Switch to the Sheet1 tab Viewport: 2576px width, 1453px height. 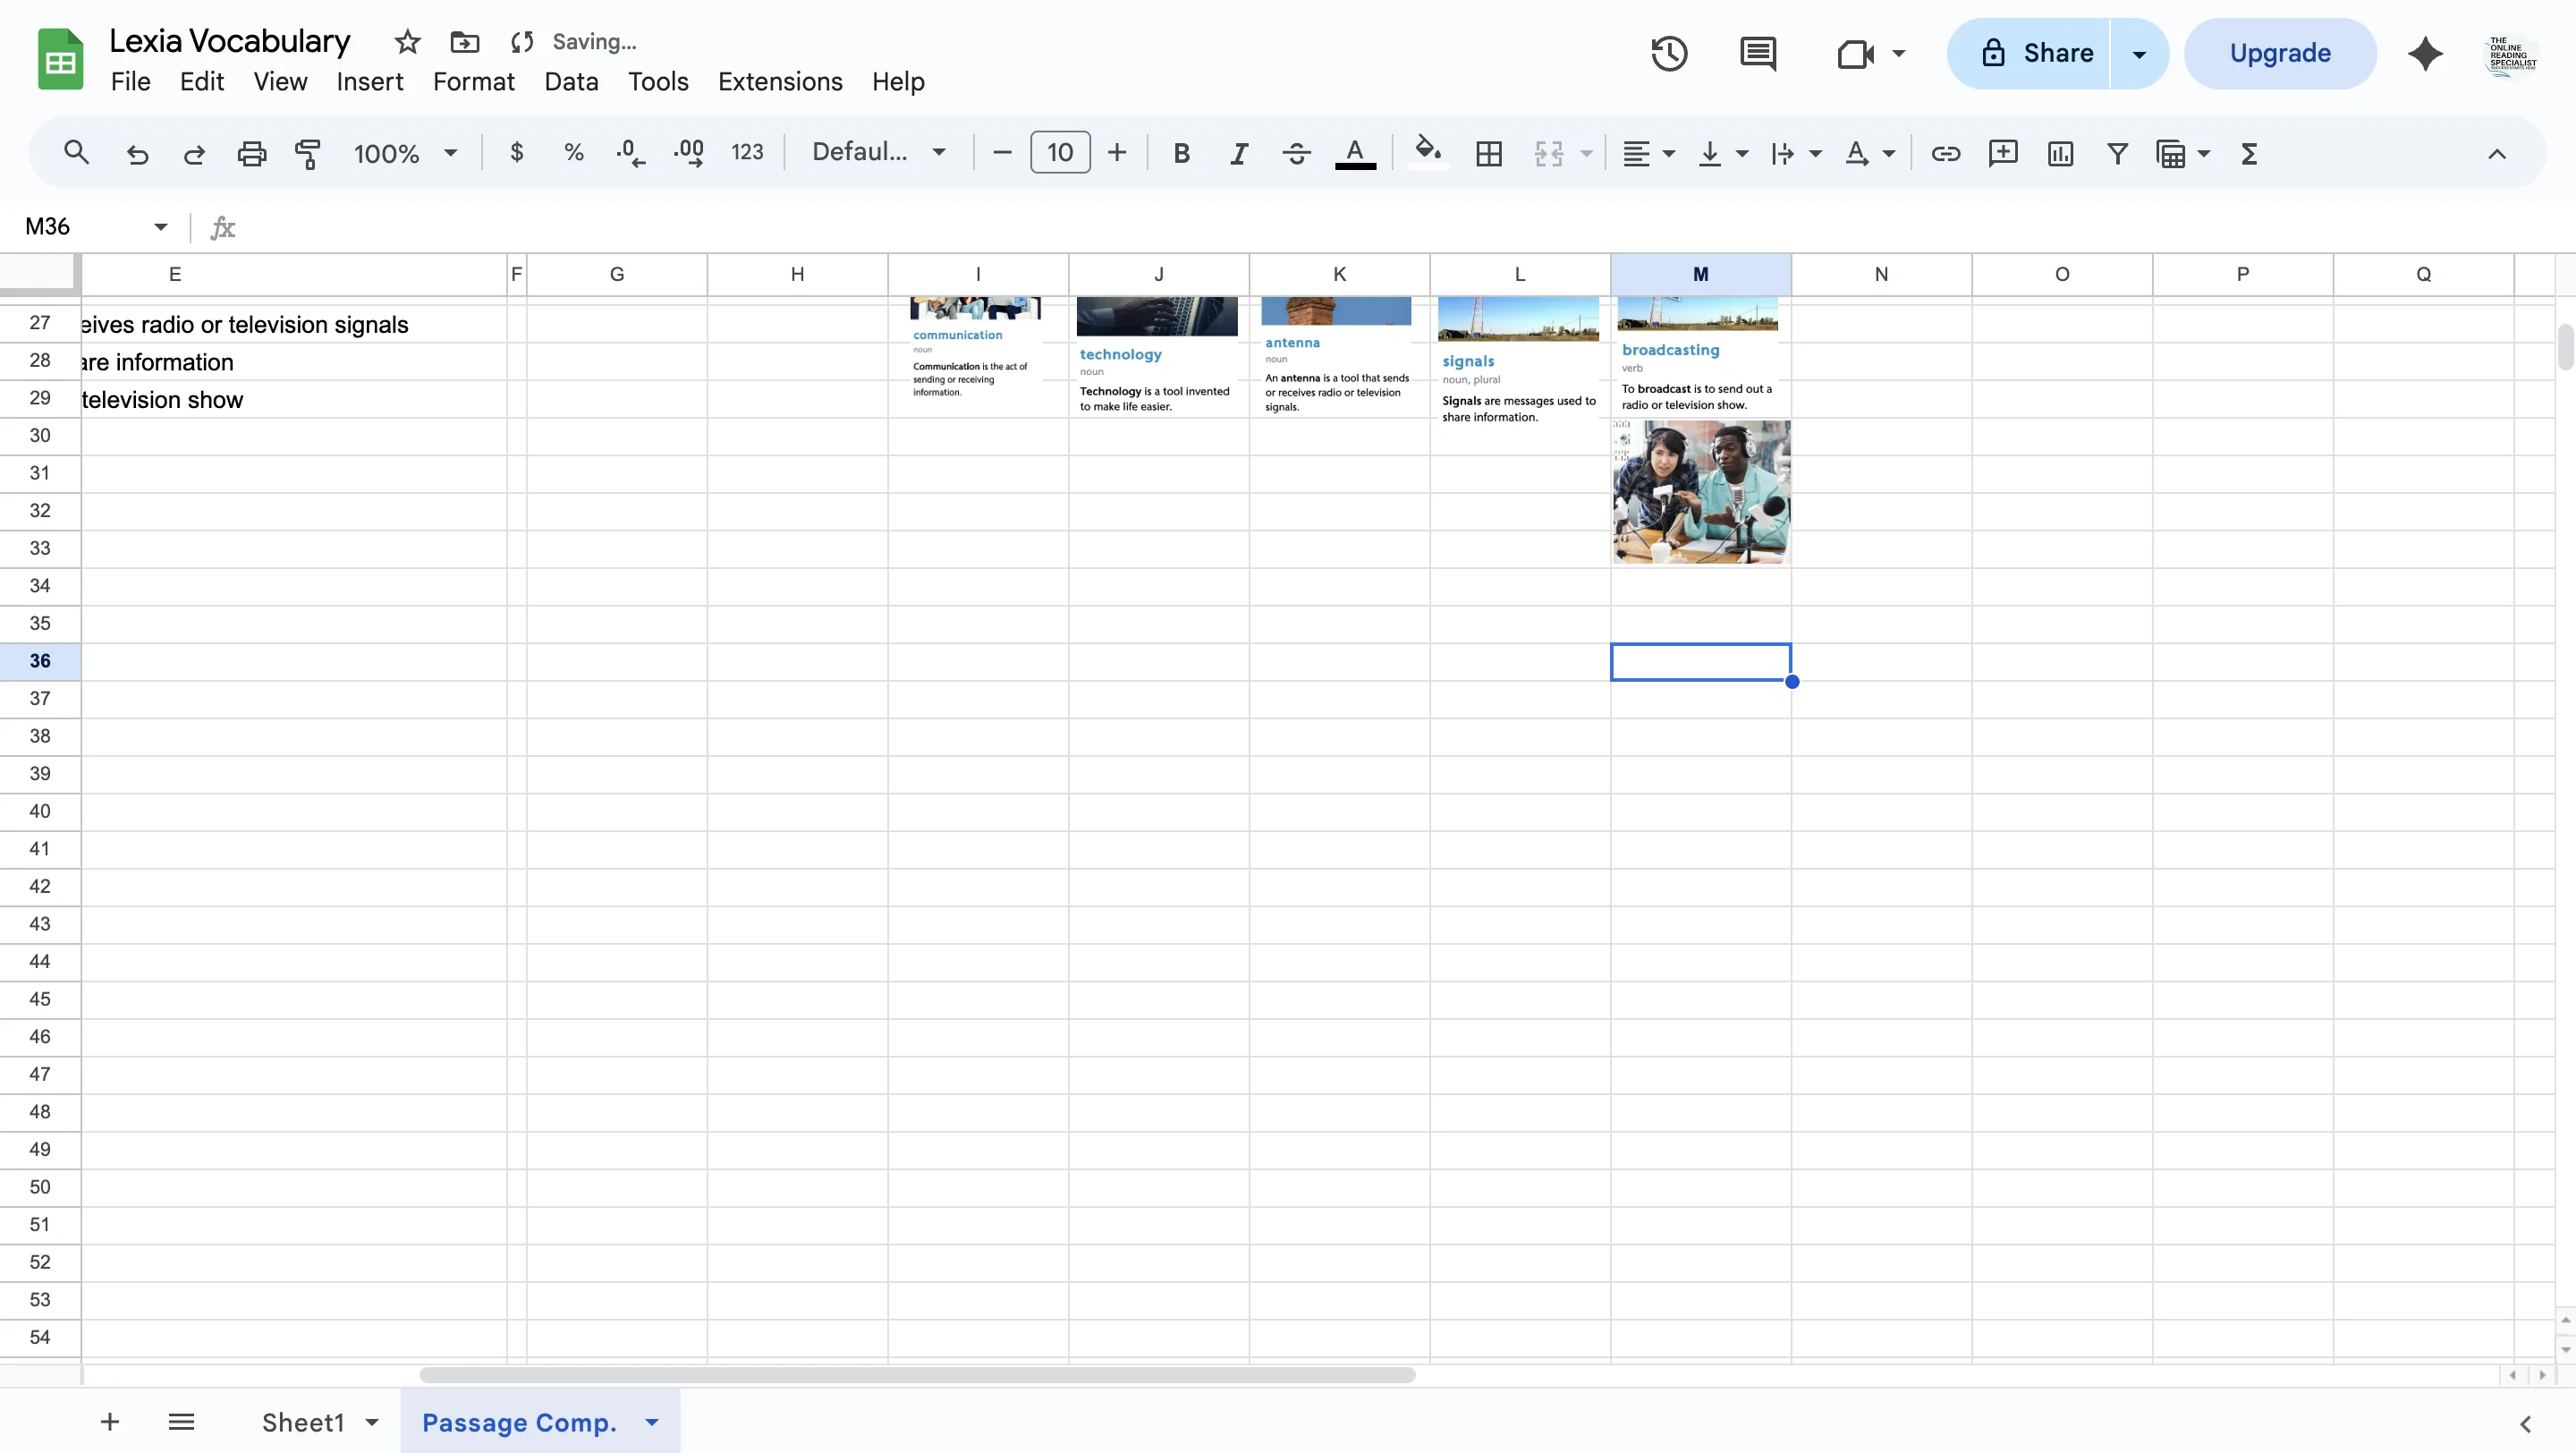pyautogui.click(x=305, y=1421)
